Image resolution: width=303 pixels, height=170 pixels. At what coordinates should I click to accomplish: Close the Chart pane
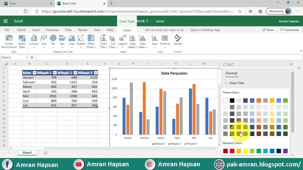[291, 64]
